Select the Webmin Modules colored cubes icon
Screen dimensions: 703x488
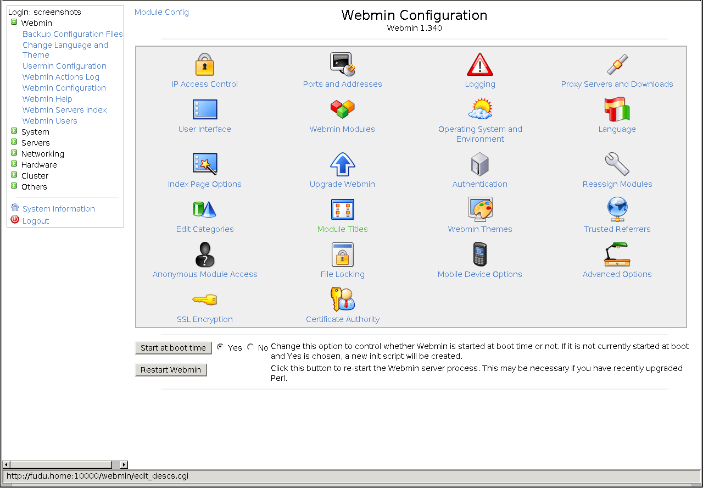coord(342,110)
